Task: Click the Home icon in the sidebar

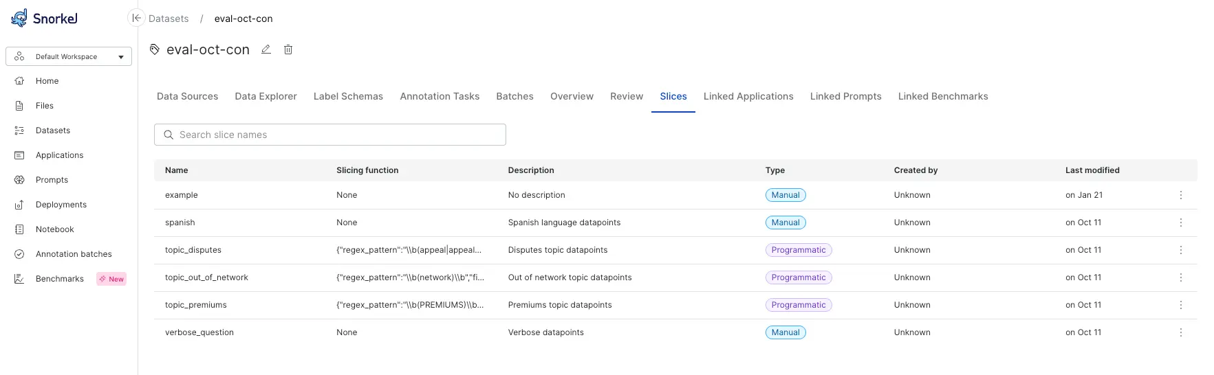Action: [x=19, y=81]
